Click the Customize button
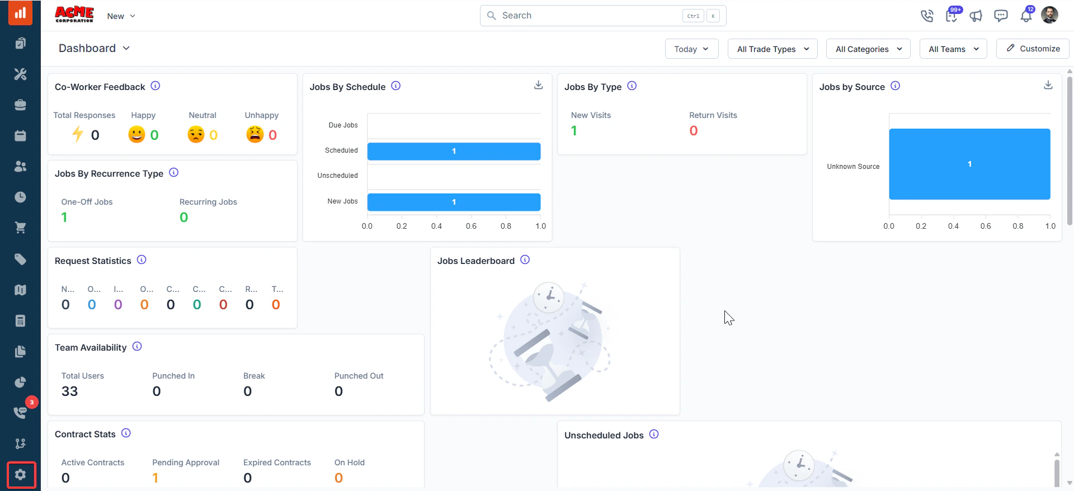Viewport: 1074px width, 491px height. (1033, 49)
